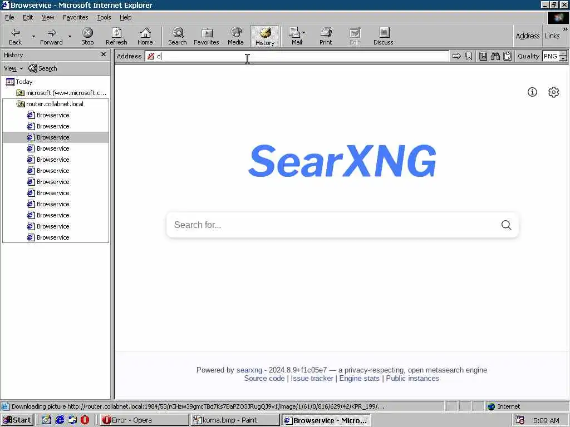Click the SearXNG logo
This screenshot has height=427, width=570.
tap(342, 161)
